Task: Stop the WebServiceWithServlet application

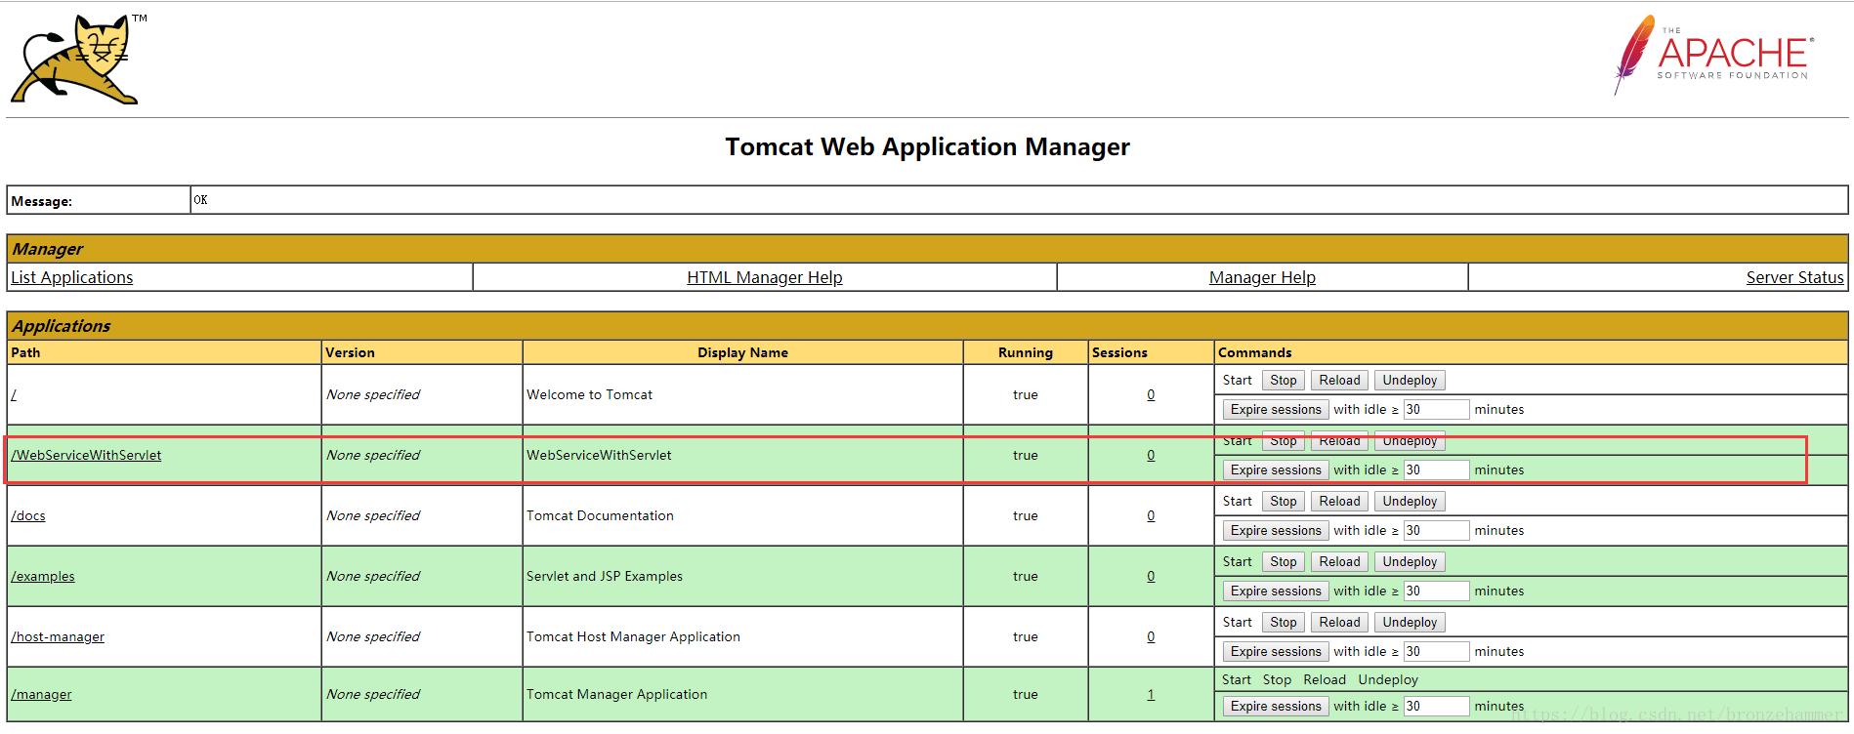Action: point(1284,441)
